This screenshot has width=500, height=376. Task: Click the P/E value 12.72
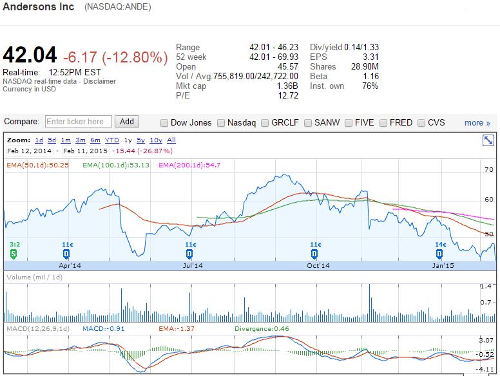click(288, 95)
